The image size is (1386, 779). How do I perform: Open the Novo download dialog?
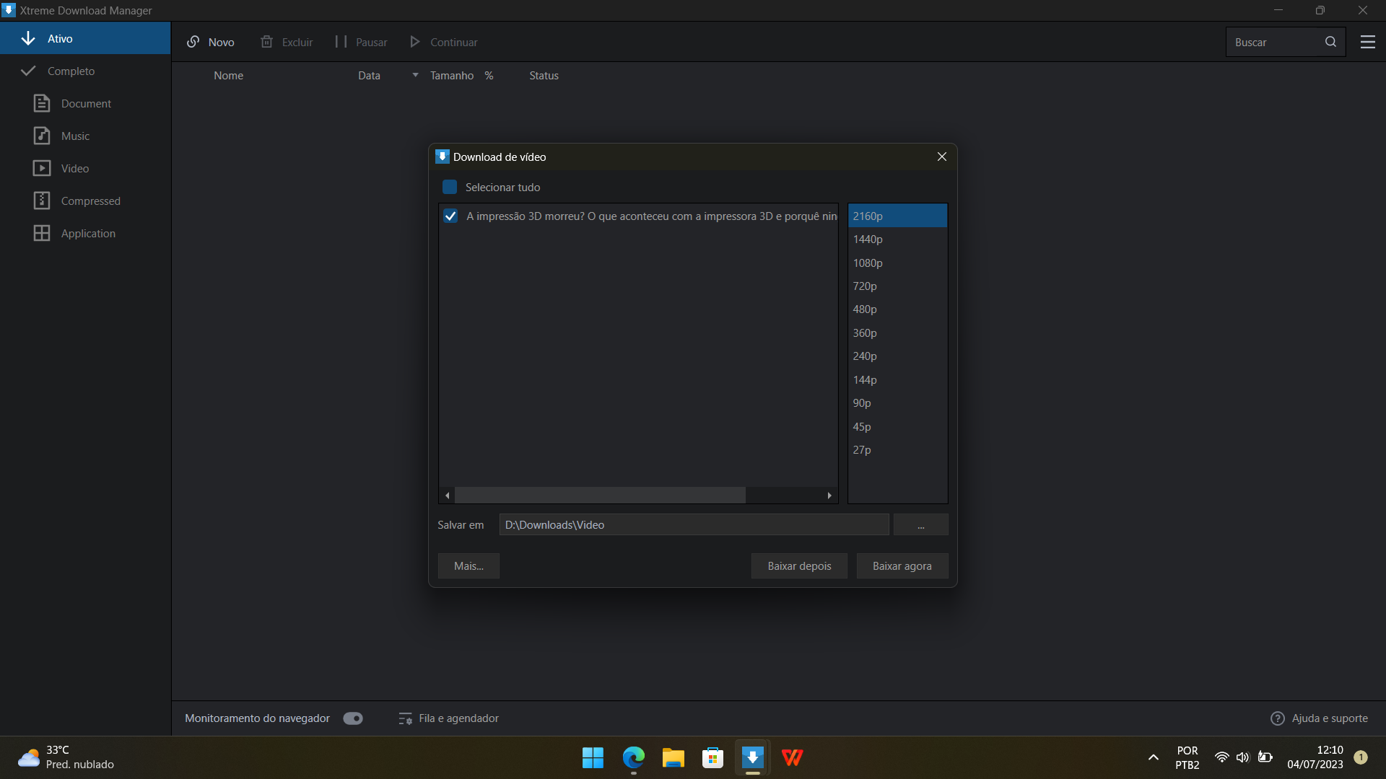pyautogui.click(x=210, y=42)
